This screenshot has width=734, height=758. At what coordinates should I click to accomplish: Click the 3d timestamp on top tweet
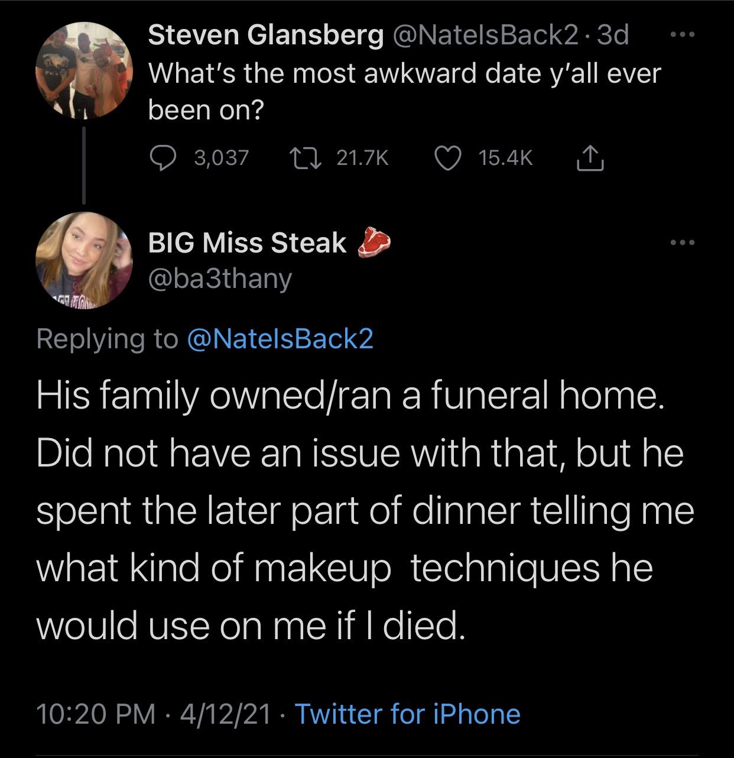(x=613, y=35)
